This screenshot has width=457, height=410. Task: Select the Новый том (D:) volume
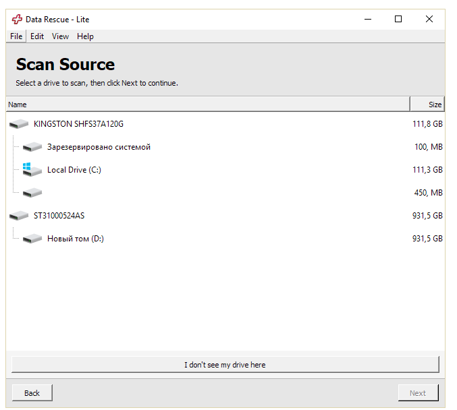tap(225, 239)
